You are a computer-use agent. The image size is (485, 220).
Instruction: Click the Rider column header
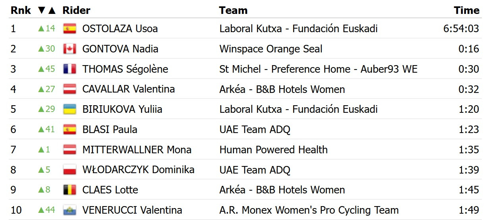tap(76, 10)
